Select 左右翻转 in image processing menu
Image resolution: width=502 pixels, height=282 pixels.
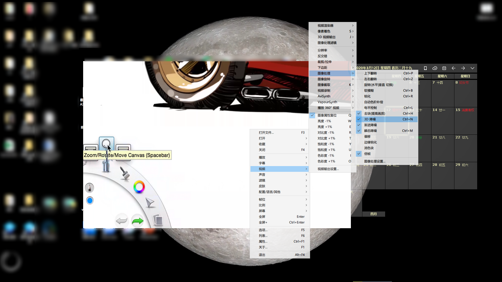coord(387,79)
